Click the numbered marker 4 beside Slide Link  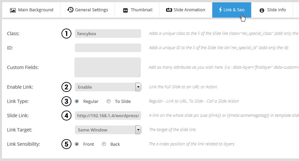point(66,116)
